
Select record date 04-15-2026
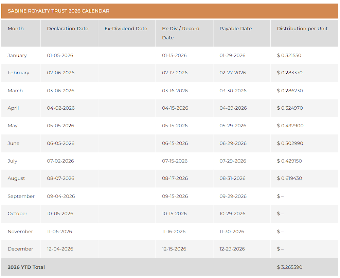click(175, 108)
